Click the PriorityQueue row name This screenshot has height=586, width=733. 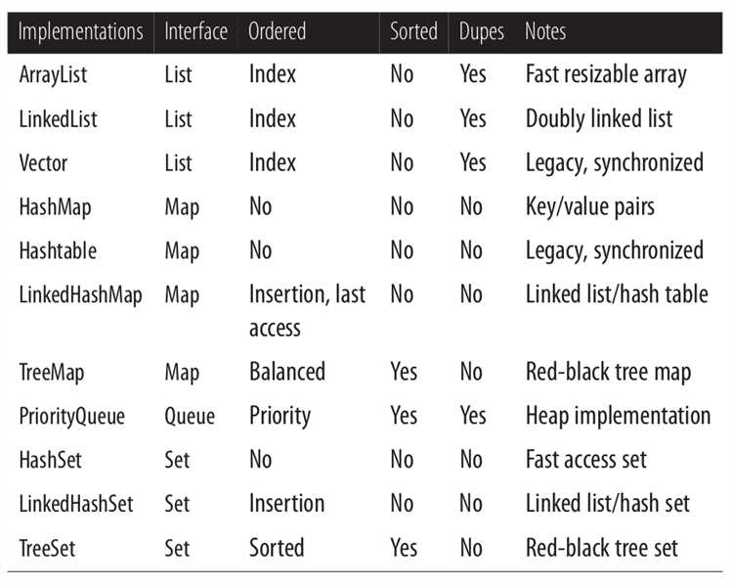72,417
